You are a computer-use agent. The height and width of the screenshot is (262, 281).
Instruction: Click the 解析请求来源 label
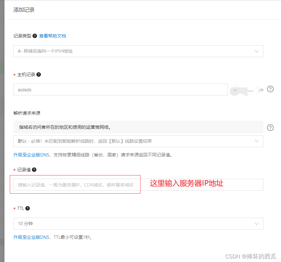[27, 113]
